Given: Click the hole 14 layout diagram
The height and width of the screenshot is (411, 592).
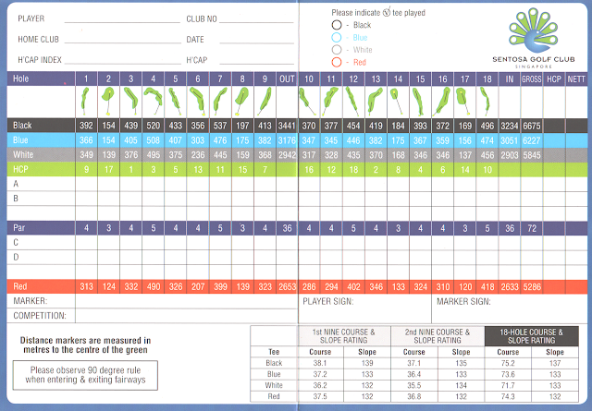Looking at the screenshot, I should [396, 101].
